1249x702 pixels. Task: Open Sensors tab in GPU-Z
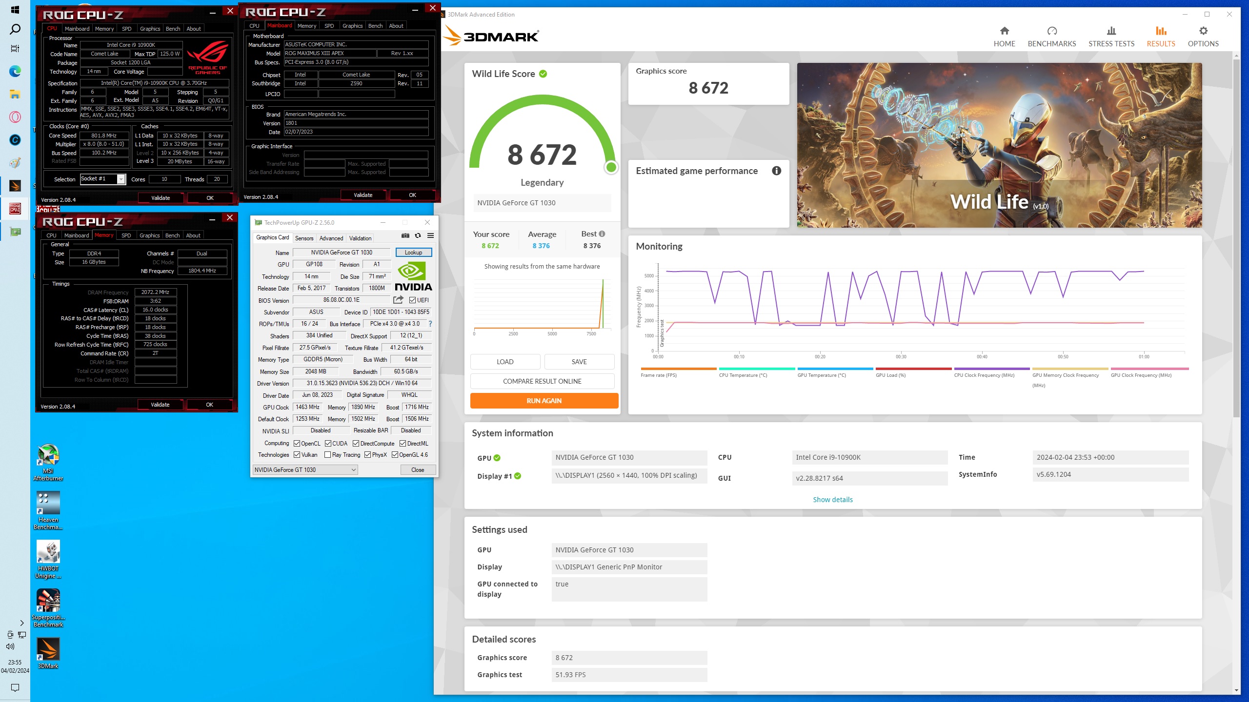304,238
